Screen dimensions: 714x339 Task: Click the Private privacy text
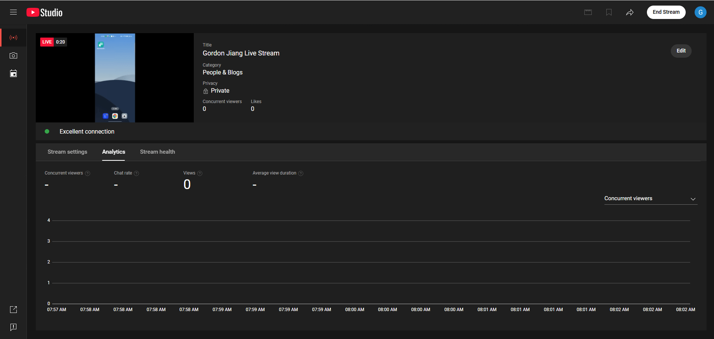click(220, 91)
